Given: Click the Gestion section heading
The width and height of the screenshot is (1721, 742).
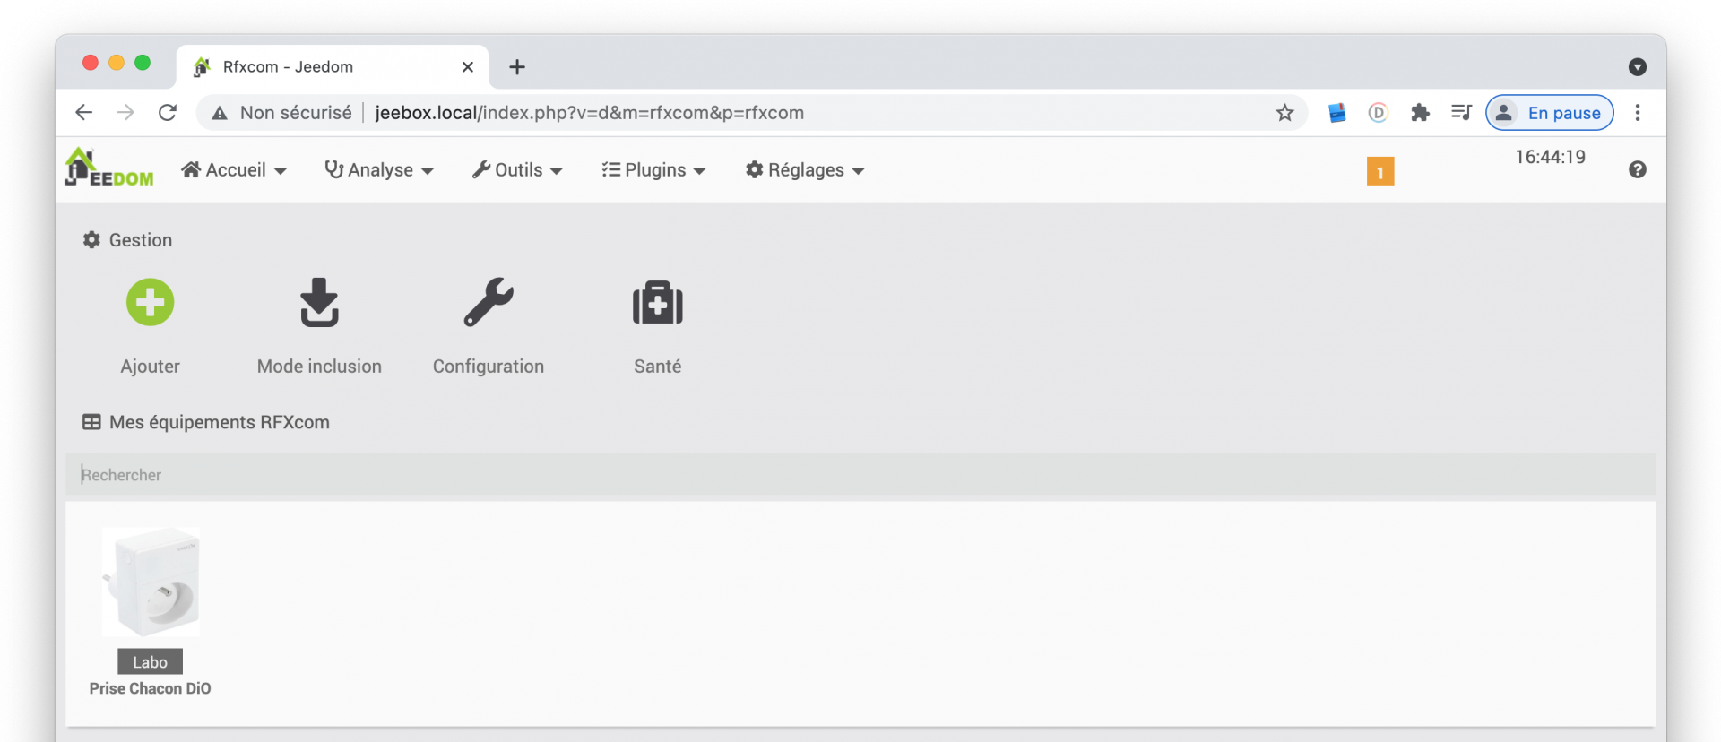Looking at the screenshot, I should pos(127,240).
